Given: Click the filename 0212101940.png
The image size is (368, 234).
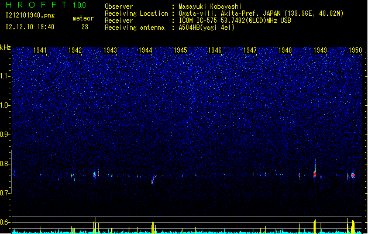Looking at the screenshot, I should pos(30,15).
